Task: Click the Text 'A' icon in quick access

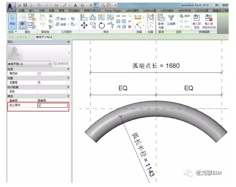Action: pyautogui.click(x=75, y=6)
